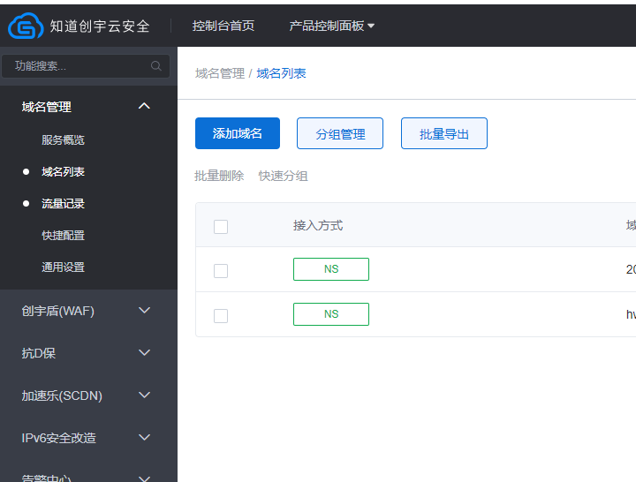
Task: Select IPv6安全改造 menu label
Action: 59,438
